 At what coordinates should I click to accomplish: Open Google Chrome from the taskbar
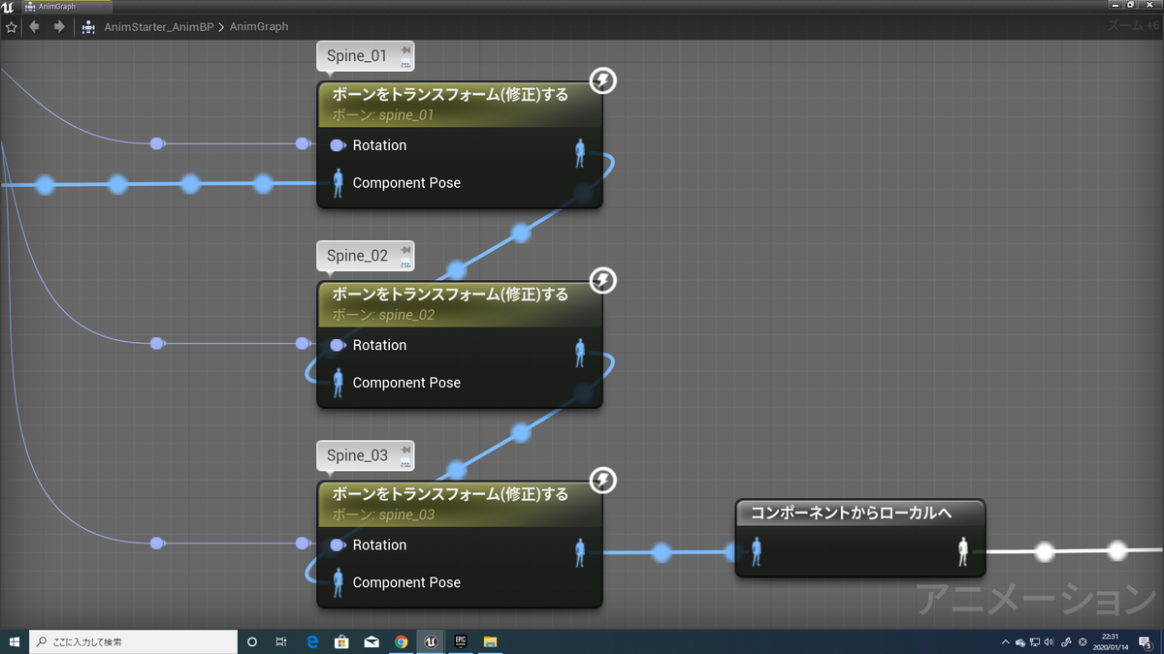(401, 641)
